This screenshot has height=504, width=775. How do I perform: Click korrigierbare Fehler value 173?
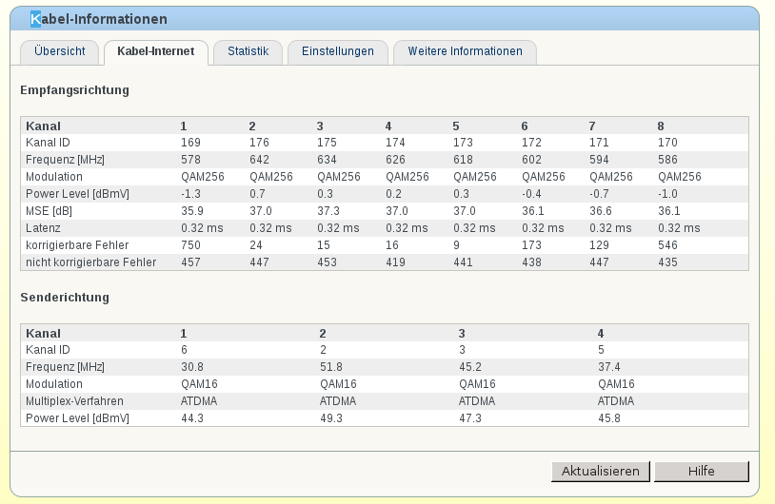click(x=532, y=245)
